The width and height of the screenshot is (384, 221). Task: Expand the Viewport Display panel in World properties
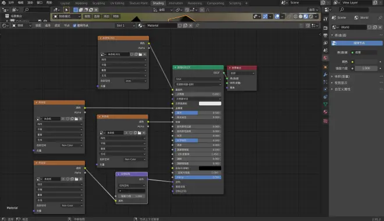[340, 83]
